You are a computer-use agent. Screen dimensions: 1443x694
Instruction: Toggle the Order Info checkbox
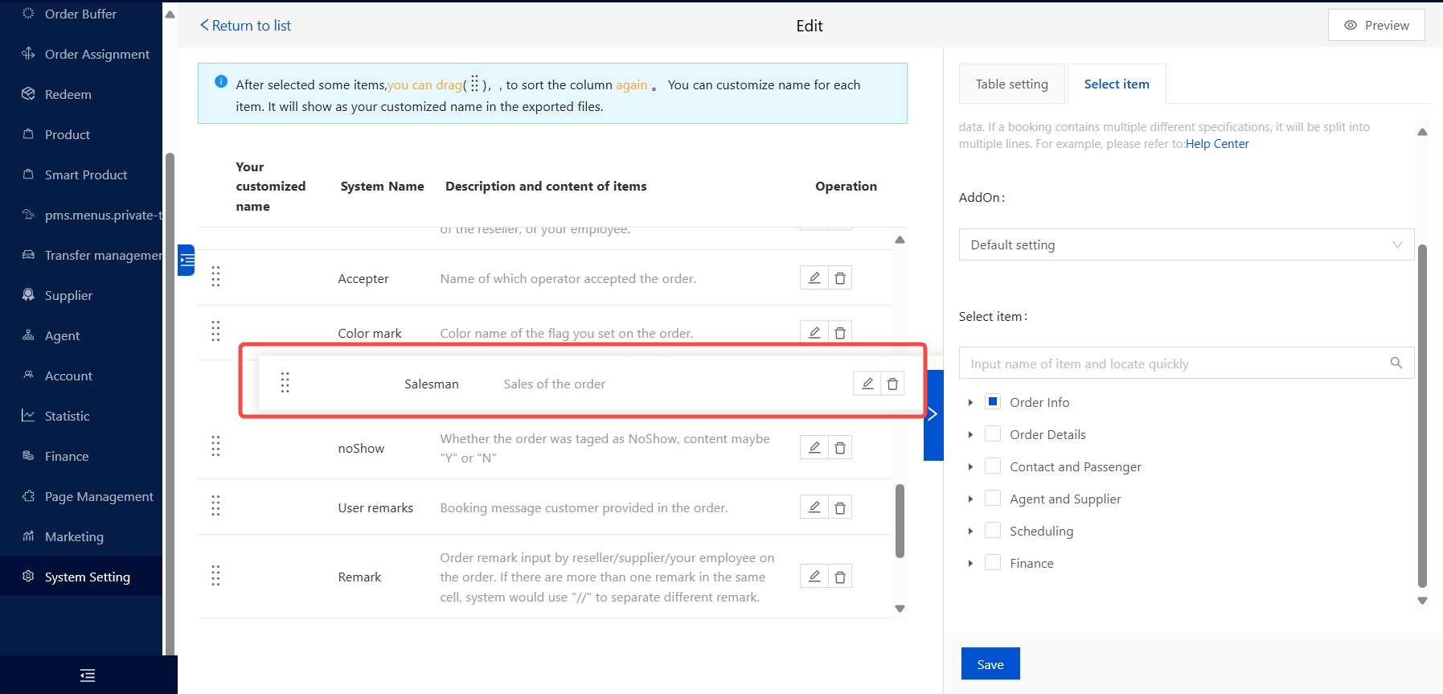(x=993, y=402)
